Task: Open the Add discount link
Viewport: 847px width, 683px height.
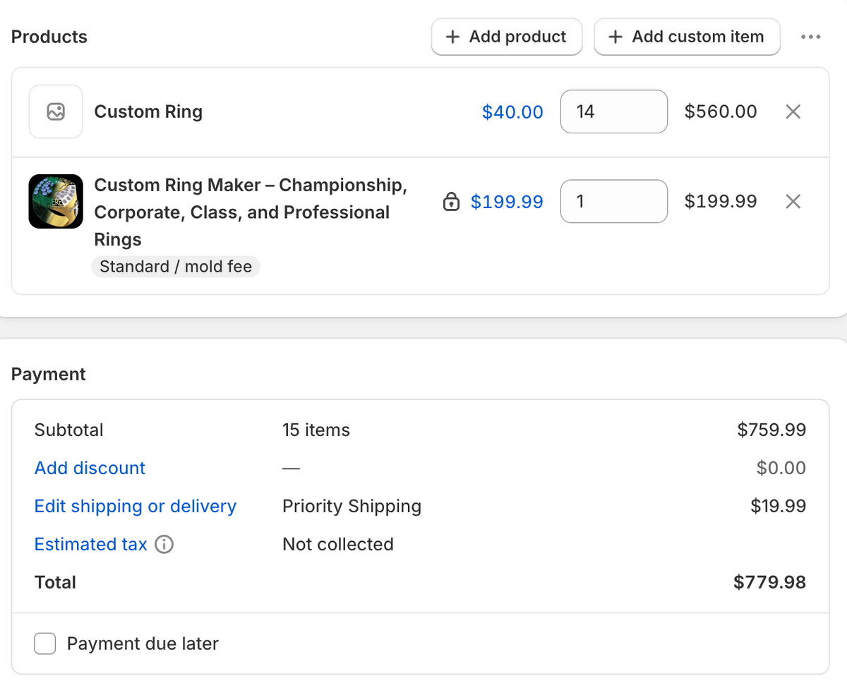Action: [x=90, y=468]
